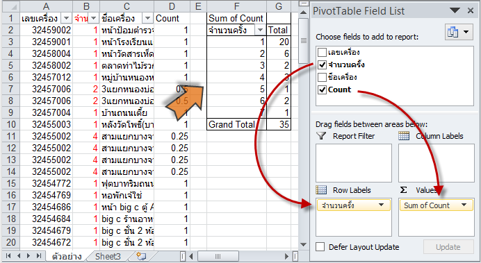This screenshot has height=263, width=481.
Task: Click cell containing บ้านถนนเตี้ย
Action: pyautogui.click(x=127, y=112)
